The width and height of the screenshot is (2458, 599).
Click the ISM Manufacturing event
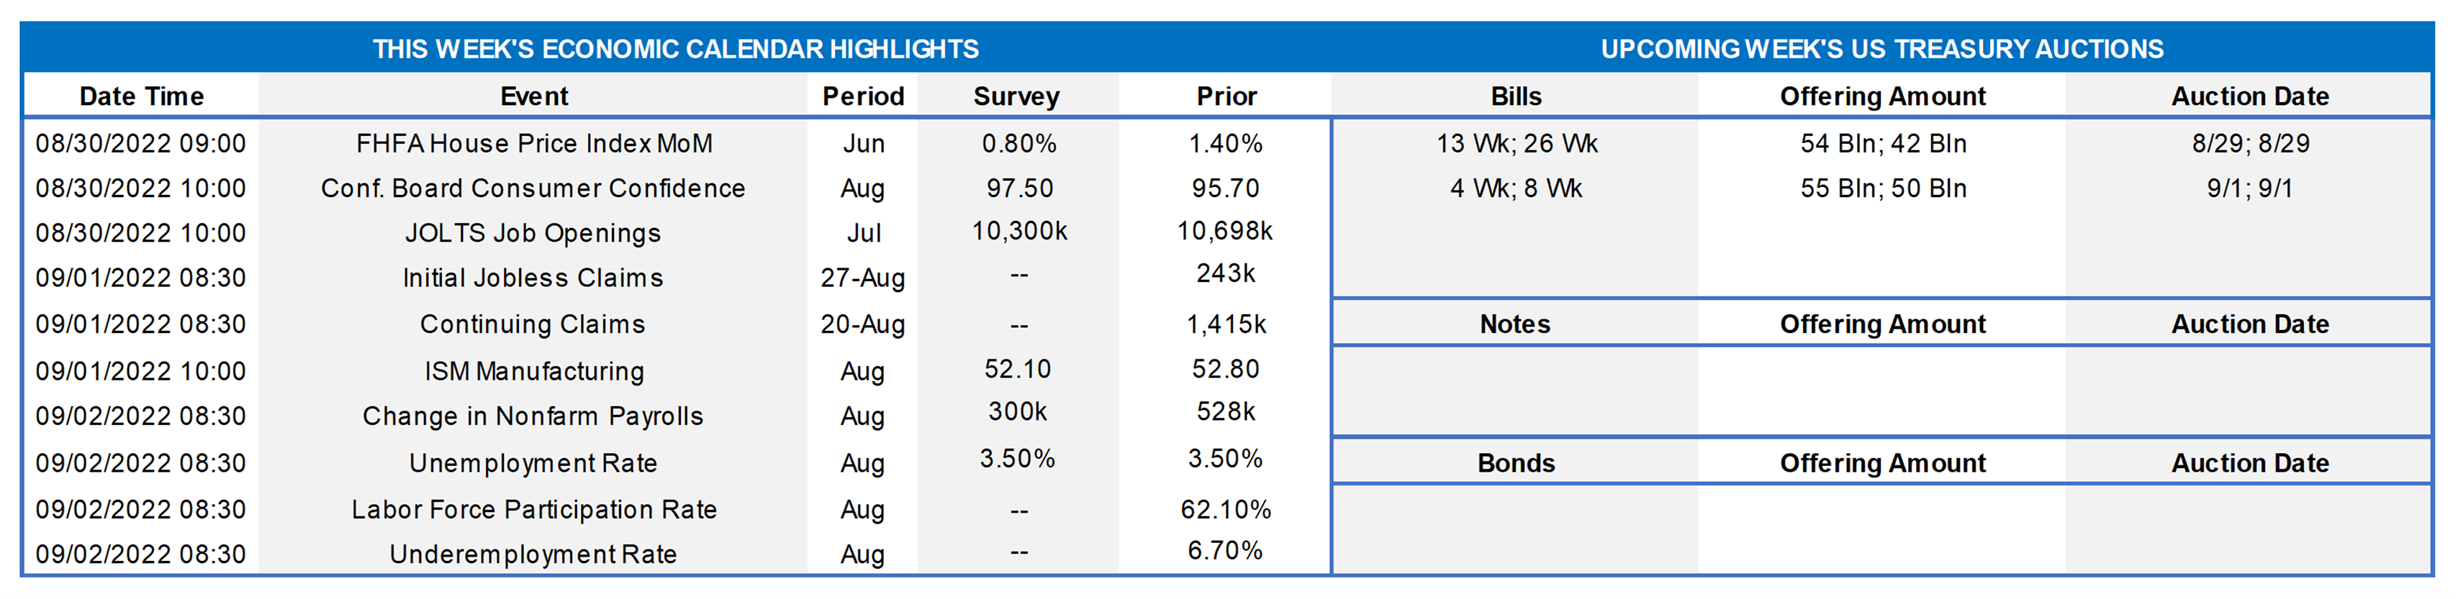coord(533,371)
